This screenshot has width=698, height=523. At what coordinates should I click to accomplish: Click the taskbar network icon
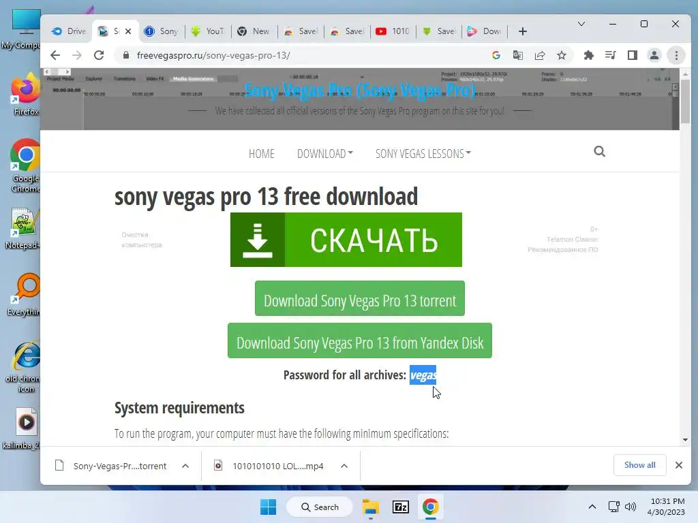614,507
